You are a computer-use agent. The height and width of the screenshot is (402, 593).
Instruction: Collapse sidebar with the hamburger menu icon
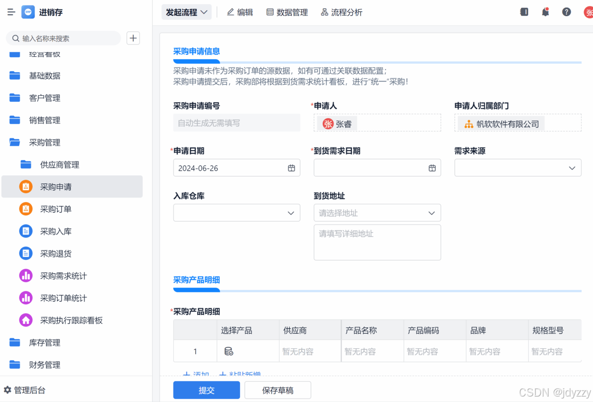tap(11, 12)
